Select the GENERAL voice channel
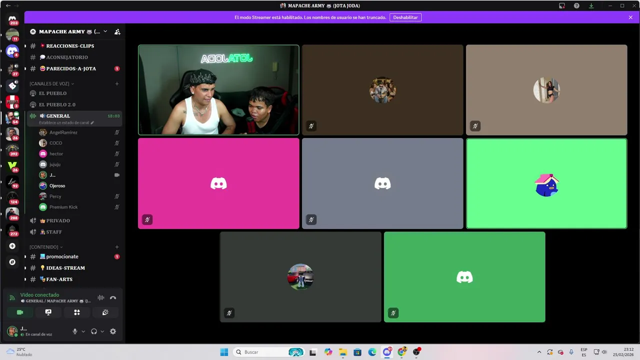This screenshot has width=640, height=360. (x=58, y=116)
